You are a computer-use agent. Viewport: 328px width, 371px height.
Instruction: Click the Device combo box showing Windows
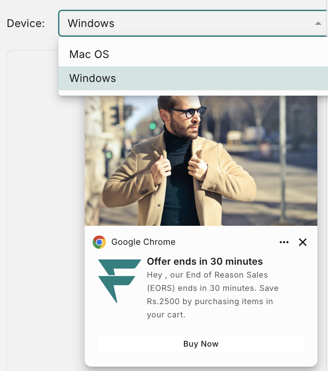coord(193,23)
